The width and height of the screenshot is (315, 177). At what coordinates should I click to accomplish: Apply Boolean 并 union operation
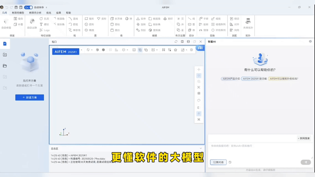[180, 25]
